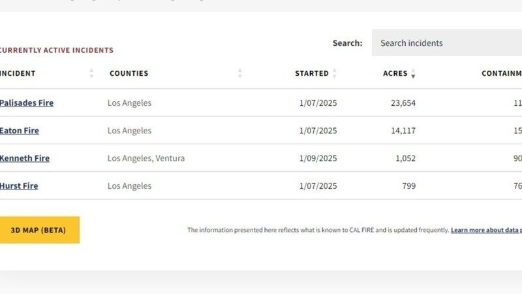
Task: Click the sort arrows beside Incident header
Action: [92, 74]
